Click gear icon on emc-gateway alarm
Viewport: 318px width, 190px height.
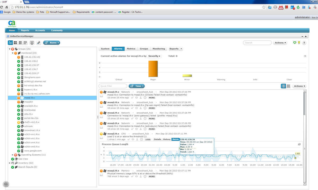pyautogui.click(x=145, y=118)
